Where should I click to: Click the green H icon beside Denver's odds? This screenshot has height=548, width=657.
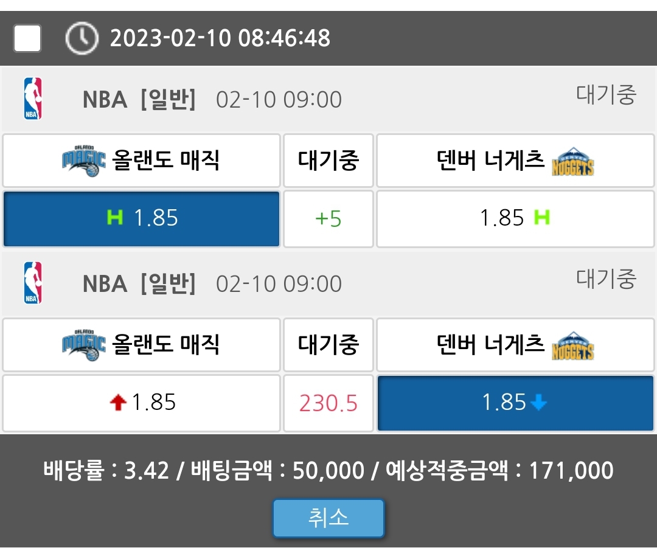pyautogui.click(x=541, y=218)
